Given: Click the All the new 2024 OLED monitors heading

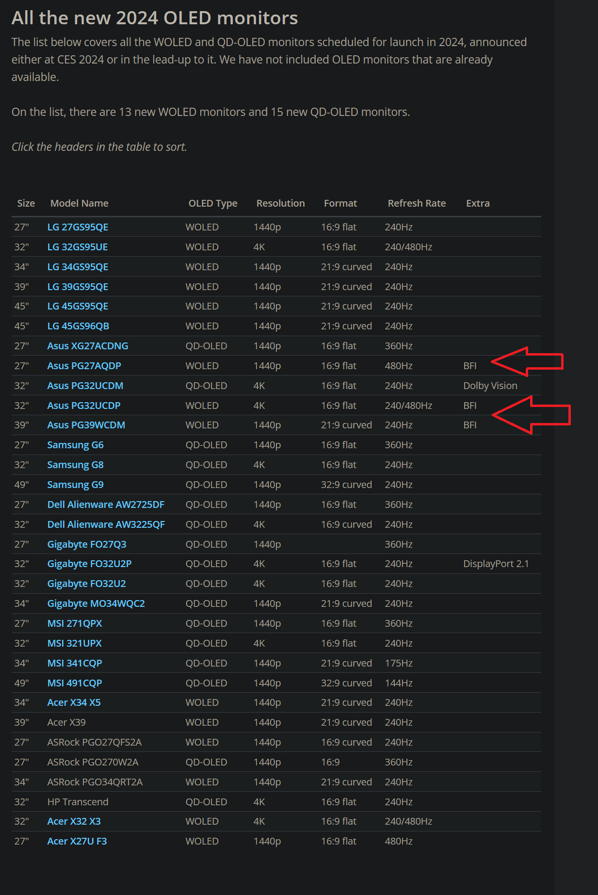Looking at the screenshot, I should [x=155, y=18].
